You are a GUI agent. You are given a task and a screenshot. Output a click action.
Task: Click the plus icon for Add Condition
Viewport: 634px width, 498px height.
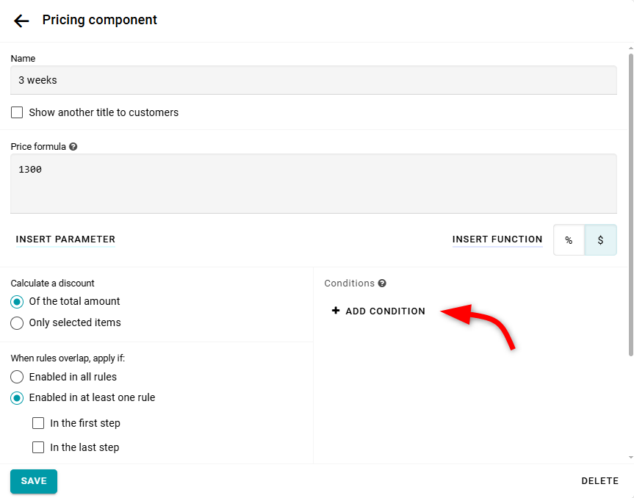[336, 311]
